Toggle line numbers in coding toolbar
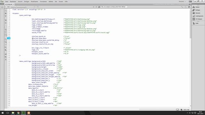This screenshot has height=115, width=205. pos(6,27)
